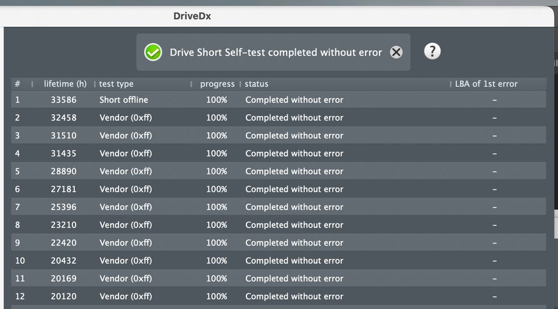Select lifetime value 23210
The width and height of the screenshot is (558, 309).
click(64, 225)
